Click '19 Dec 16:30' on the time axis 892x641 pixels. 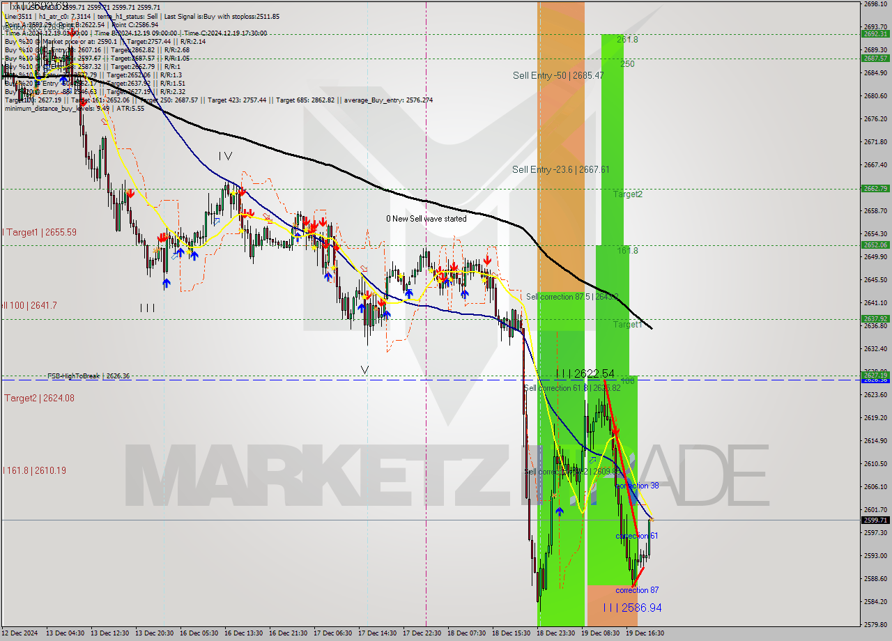click(645, 633)
